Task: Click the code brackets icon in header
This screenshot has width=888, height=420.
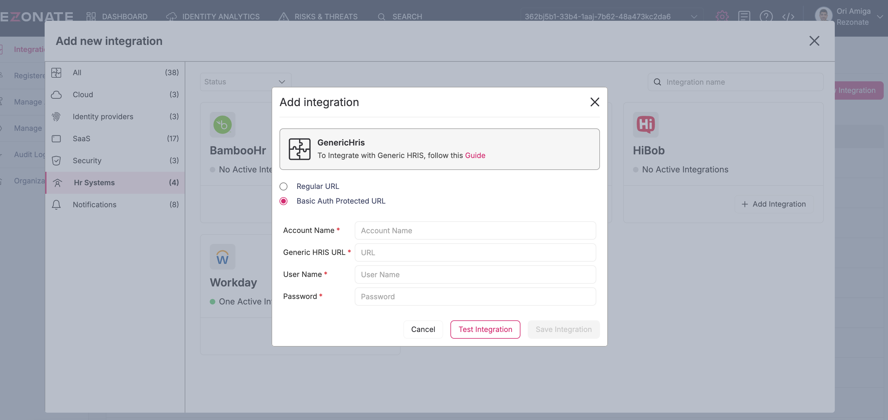Action: pyautogui.click(x=788, y=16)
